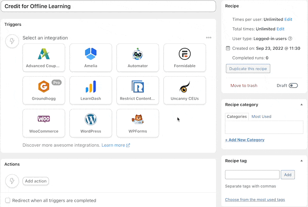308x207 pixels.
Task: Click Add action button
Action: coord(36,181)
